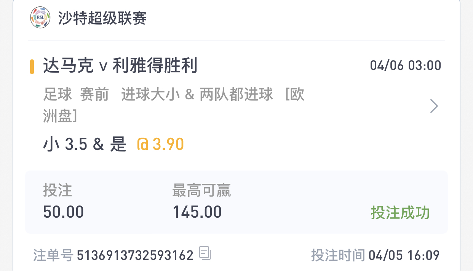Click the orange odds value @ 3.90
Image resolution: width=473 pixels, height=271 pixels.
[x=160, y=145]
